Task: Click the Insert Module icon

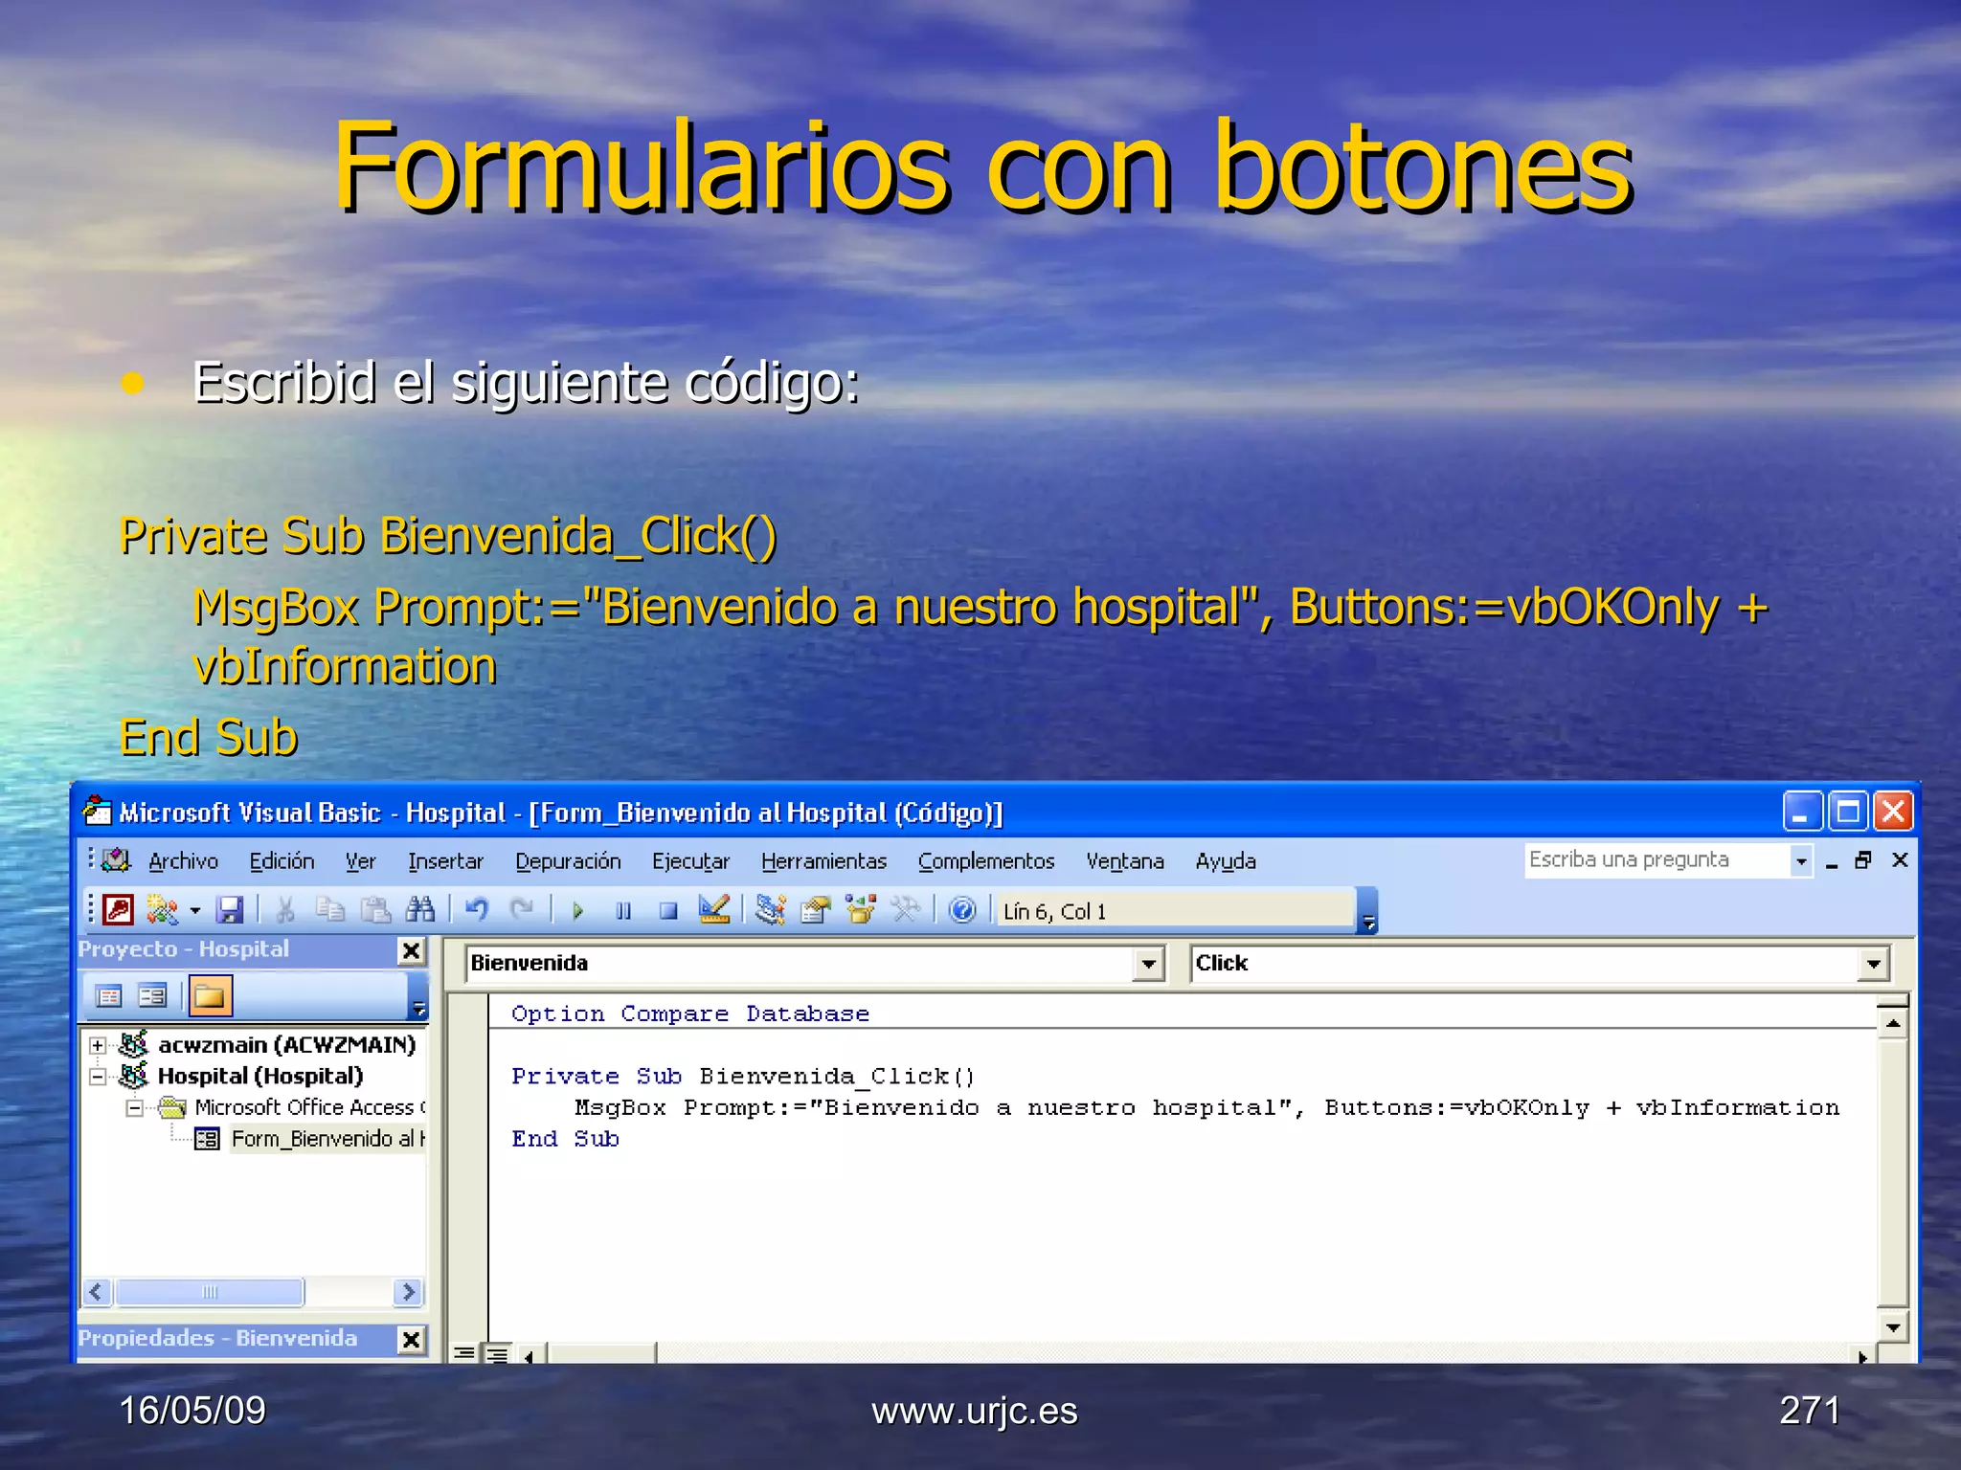Action: pos(162,909)
